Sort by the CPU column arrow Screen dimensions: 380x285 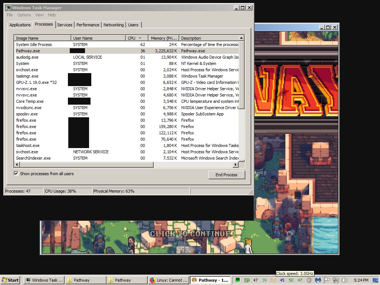click(x=140, y=38)
